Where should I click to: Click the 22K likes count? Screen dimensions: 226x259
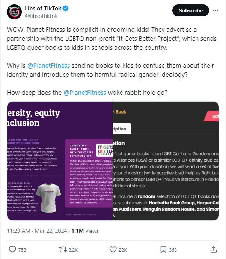tap(123, 250)
